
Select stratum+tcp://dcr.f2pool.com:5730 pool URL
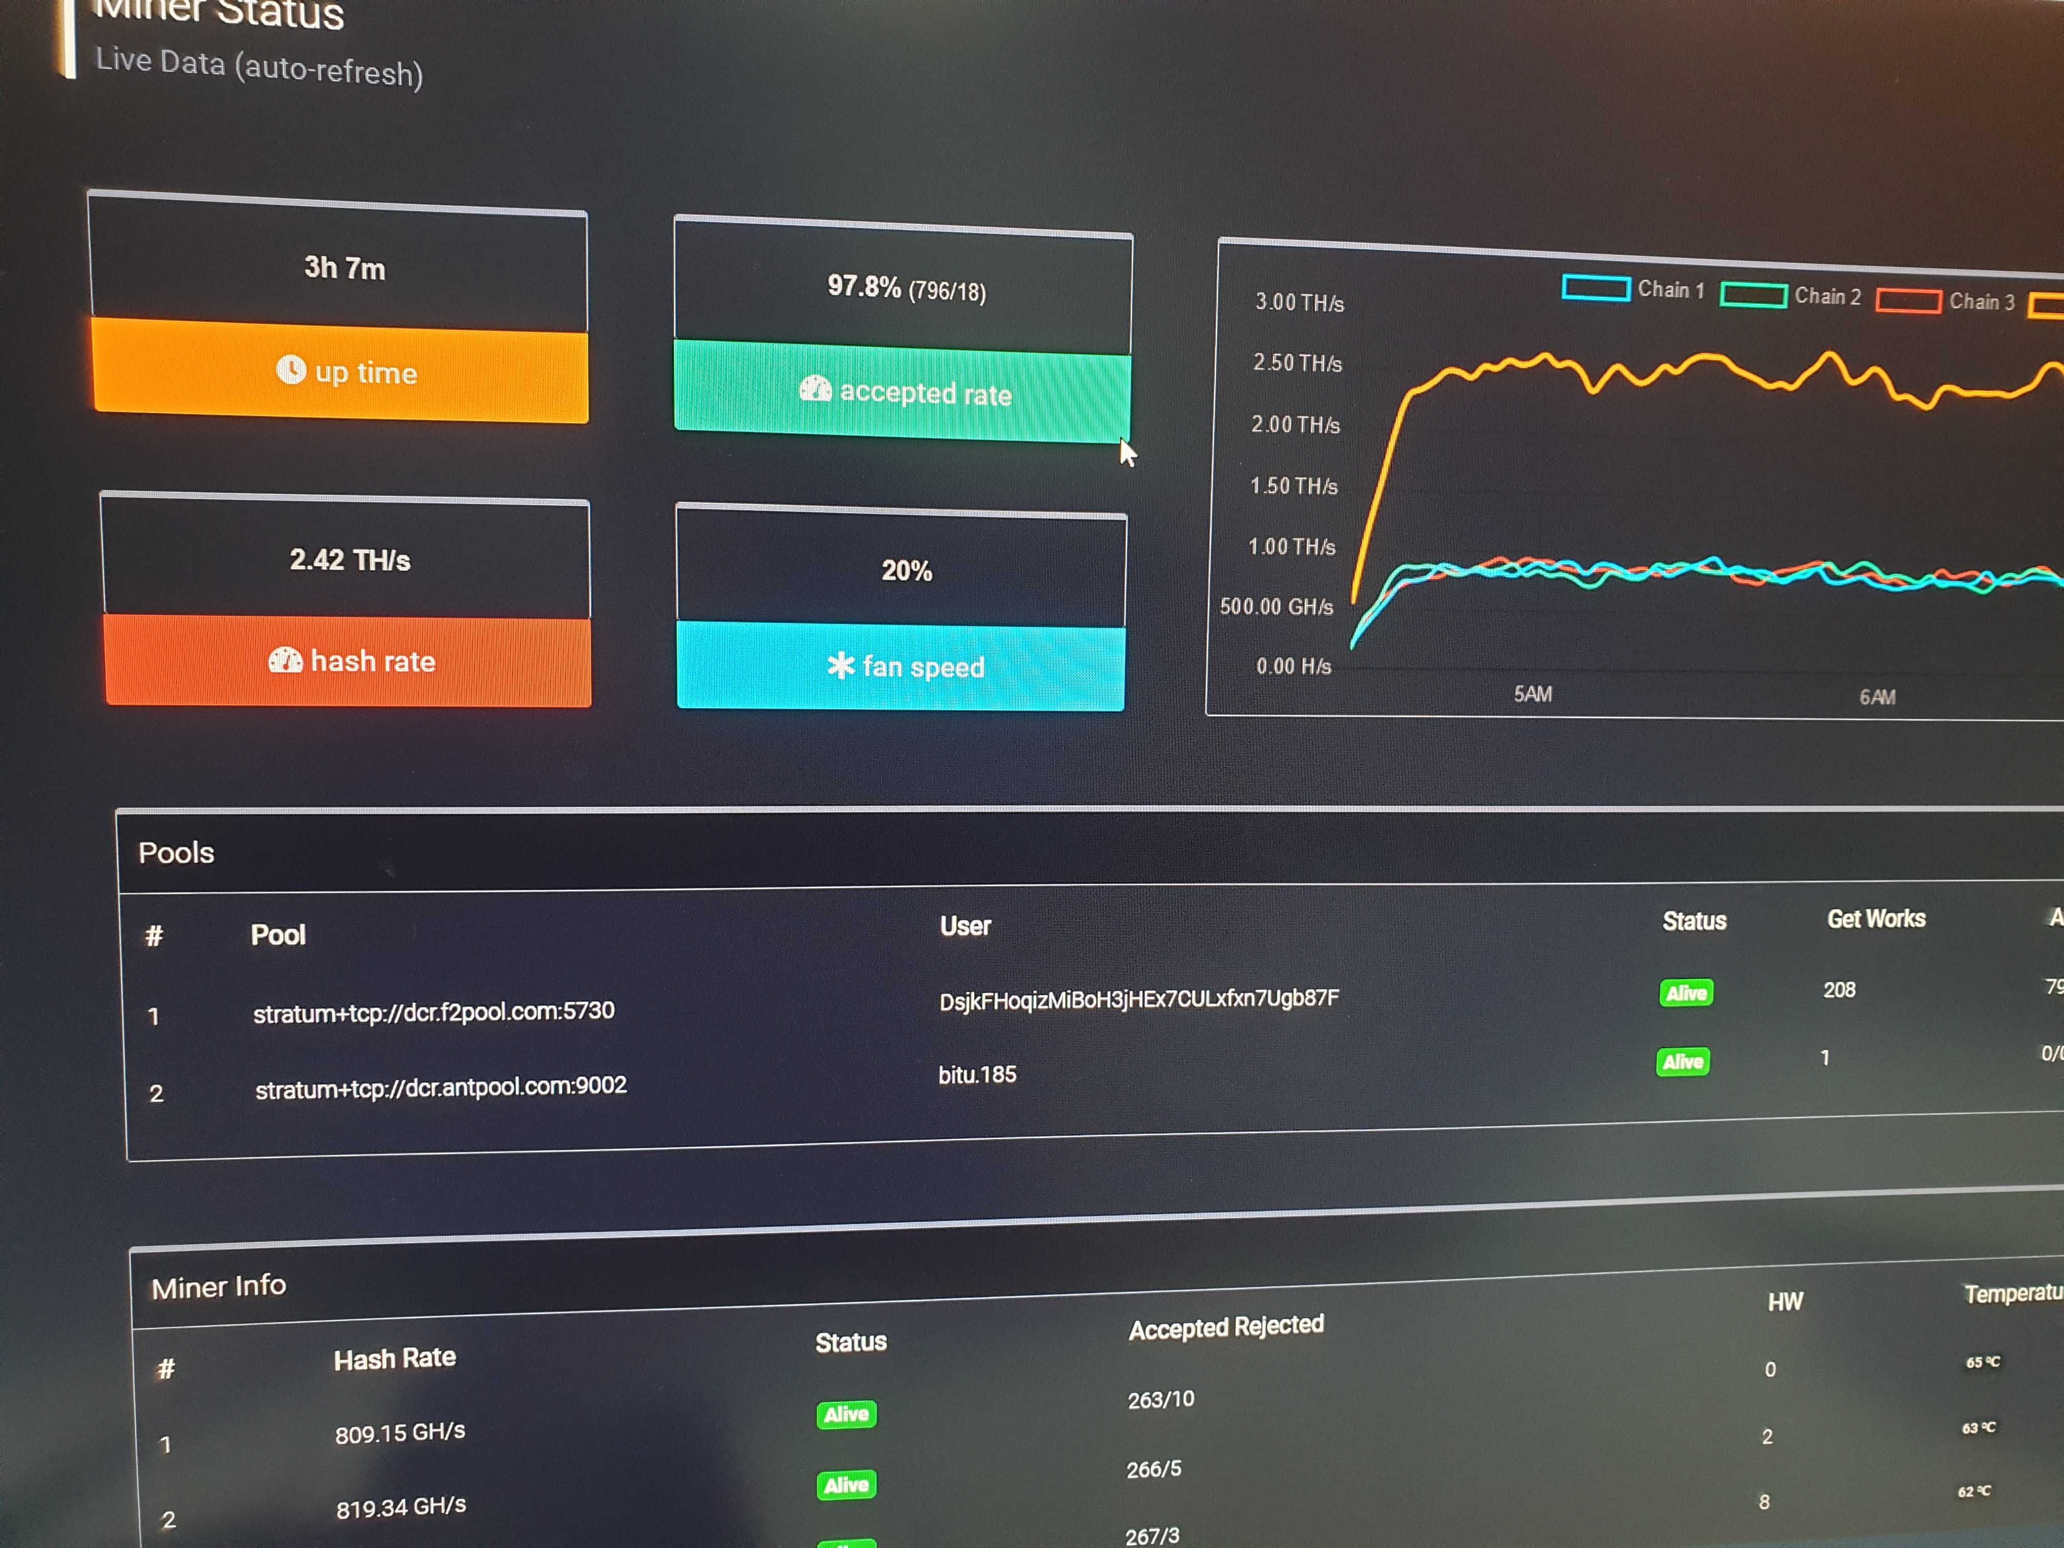tap(434, 1012)
